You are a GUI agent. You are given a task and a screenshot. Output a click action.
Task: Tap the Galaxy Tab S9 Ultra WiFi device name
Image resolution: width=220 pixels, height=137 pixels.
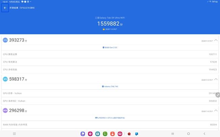(110, 18)
